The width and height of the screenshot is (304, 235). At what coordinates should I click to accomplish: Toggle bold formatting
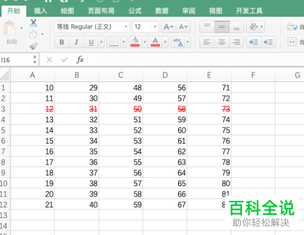click(x=62, y=42)
